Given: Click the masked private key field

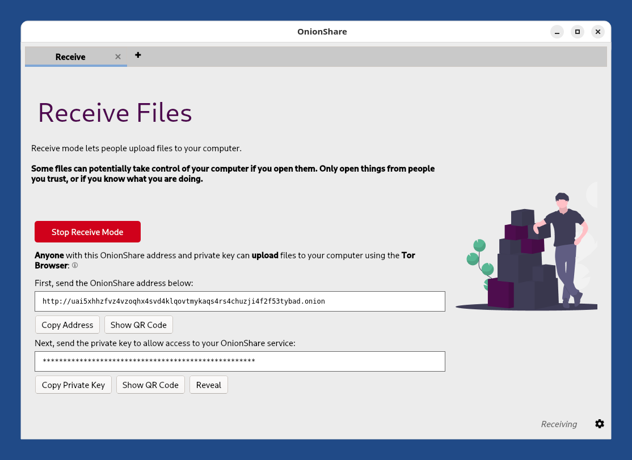Looking at the screenshot, I should [240, 361].
